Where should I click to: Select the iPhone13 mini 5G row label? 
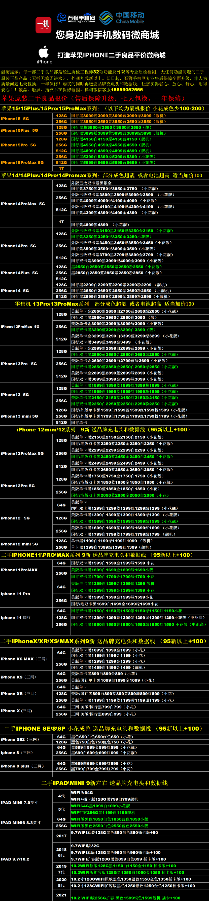[x=20, y=416]
